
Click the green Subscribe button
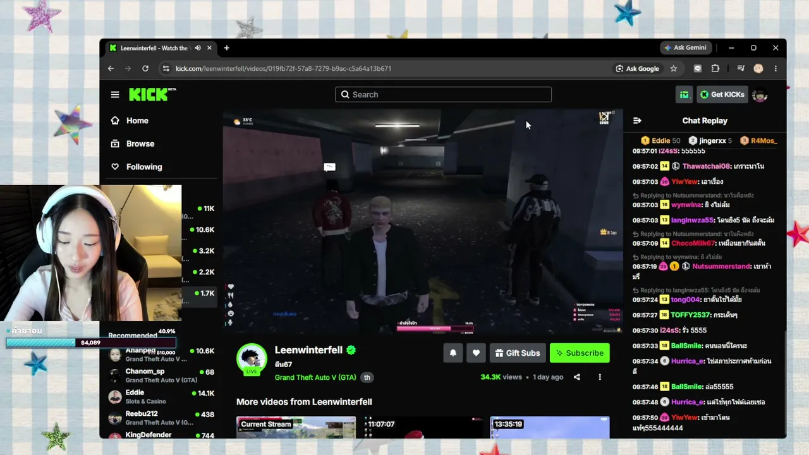[x=580, y=353]
